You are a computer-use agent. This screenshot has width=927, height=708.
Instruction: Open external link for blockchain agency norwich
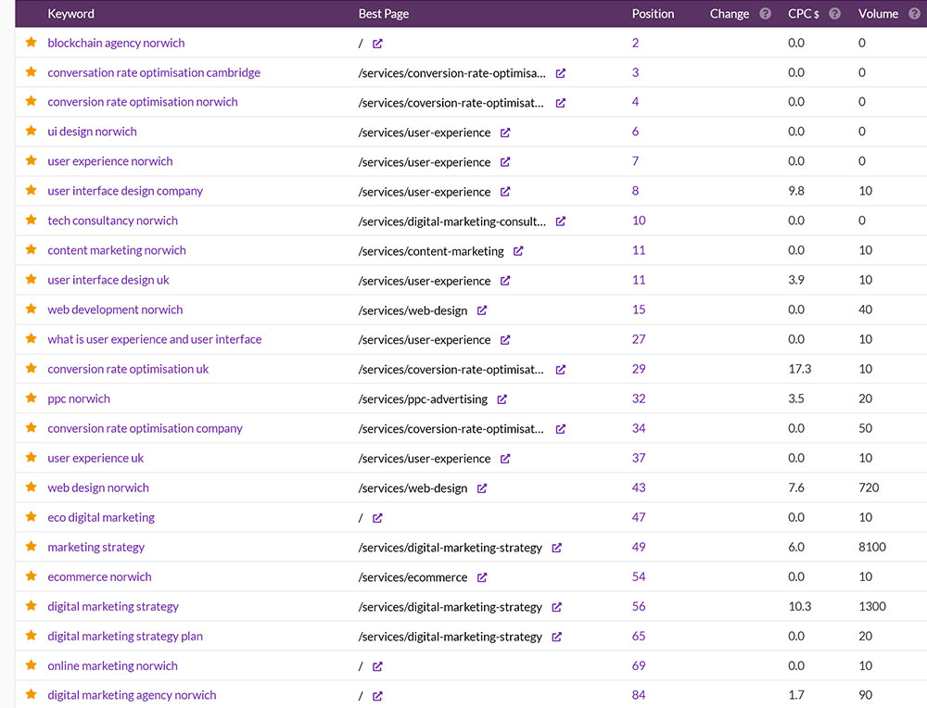(x=377, y=44)
